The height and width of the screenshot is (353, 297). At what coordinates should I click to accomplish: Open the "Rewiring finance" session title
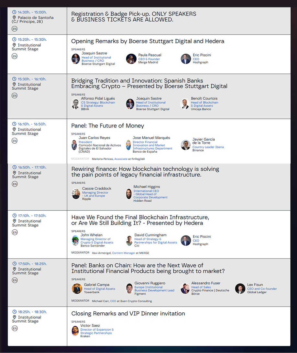pyautogui.click(x=145, y=172)
